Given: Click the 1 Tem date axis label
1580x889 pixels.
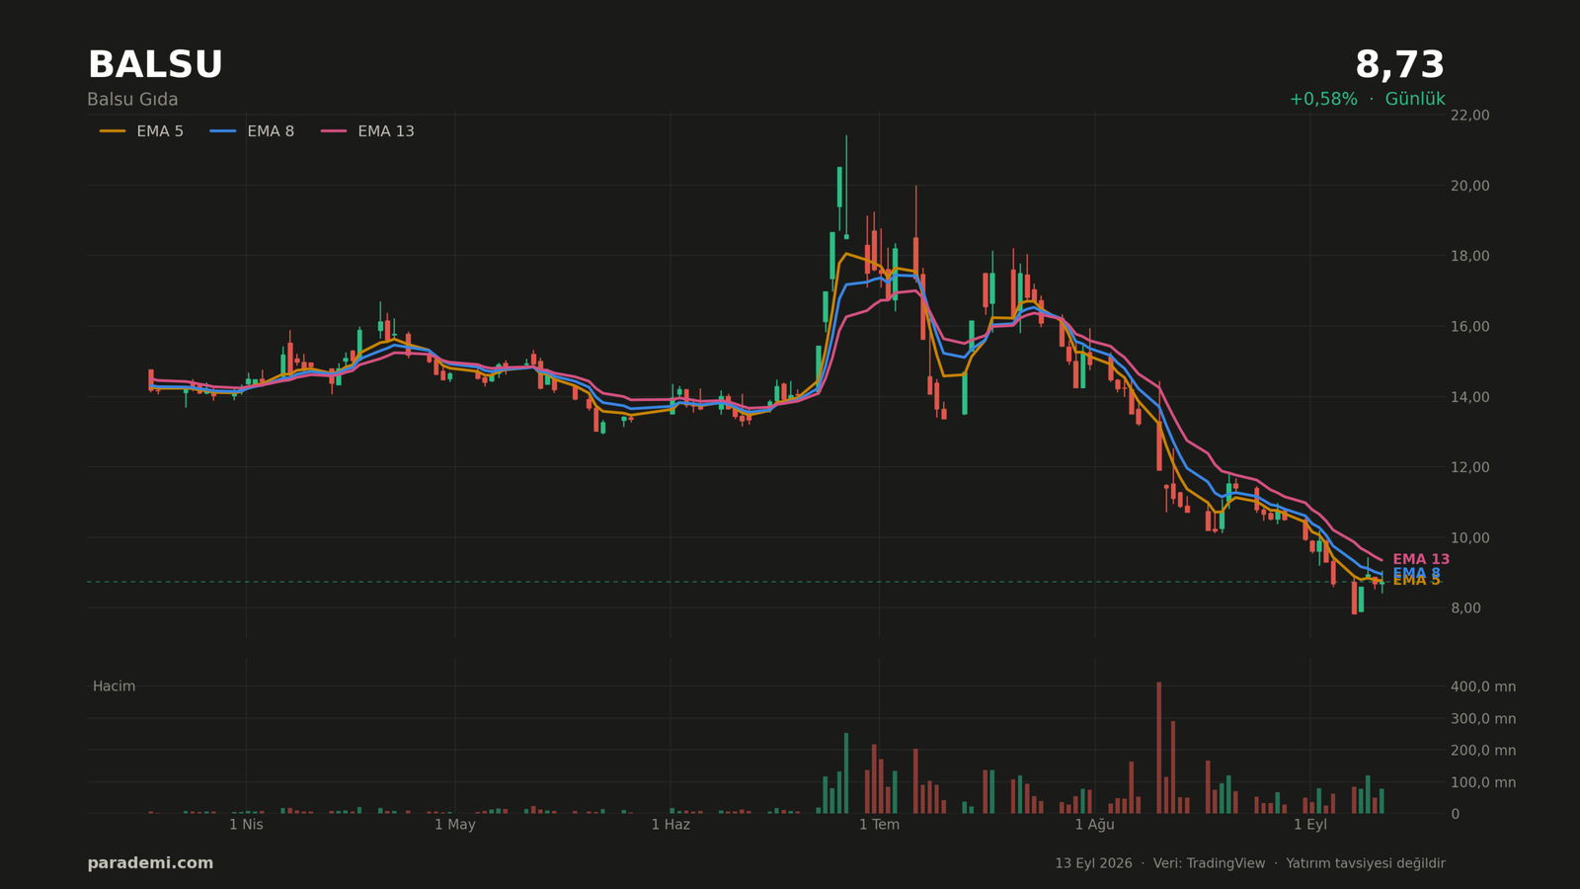Looking at the screenshot, I should coord(879,825).
